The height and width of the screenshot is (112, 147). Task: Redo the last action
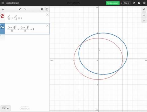pos(25,9)
